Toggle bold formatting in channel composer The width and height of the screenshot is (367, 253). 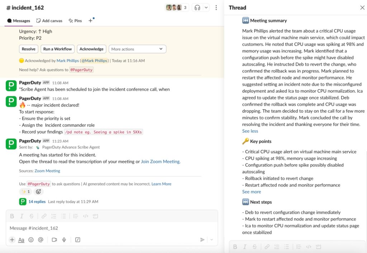[12, 216]
